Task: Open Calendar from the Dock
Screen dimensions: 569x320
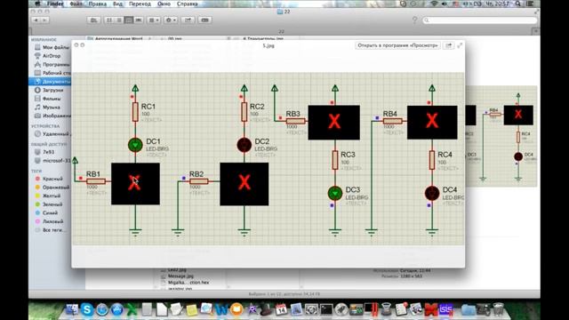Action: pyautogui.click(x=281, y=309)
